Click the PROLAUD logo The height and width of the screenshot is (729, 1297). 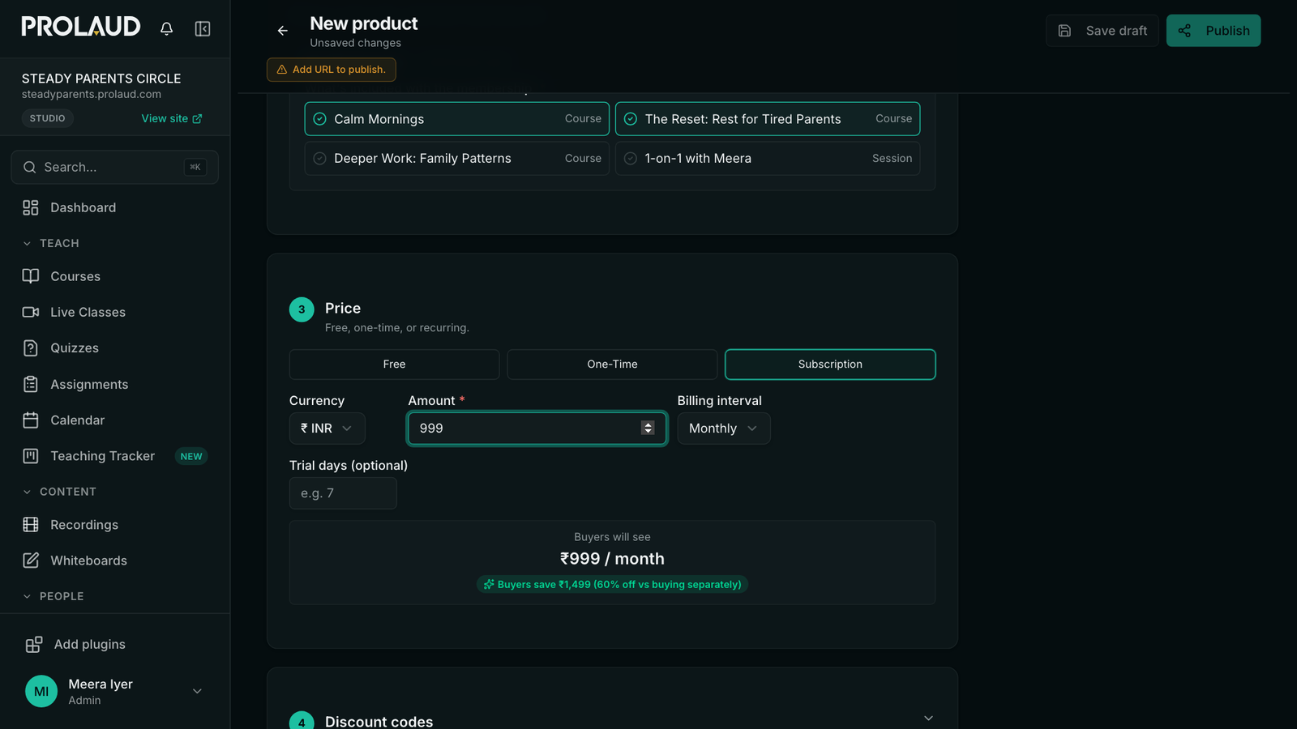81,27
